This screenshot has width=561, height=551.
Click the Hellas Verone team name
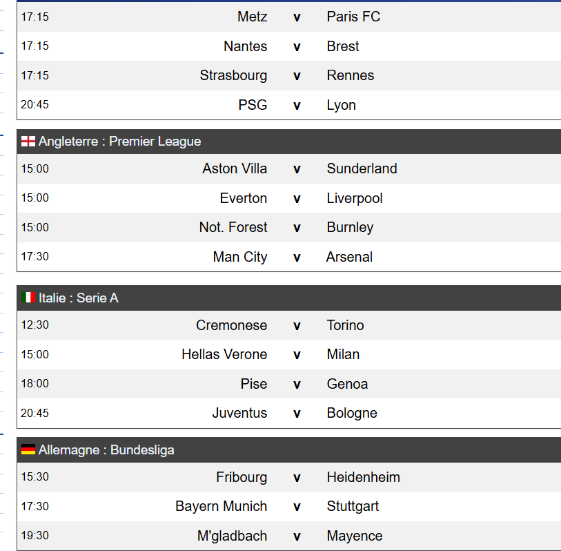(224, 354)
